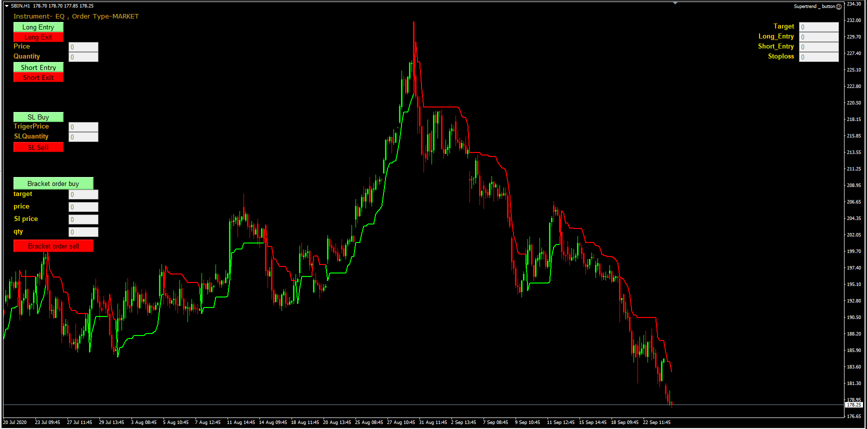The width and height of the screenshot is (867, 429).
Task: Focus the Target field at top right
Action: click(819, 27)
